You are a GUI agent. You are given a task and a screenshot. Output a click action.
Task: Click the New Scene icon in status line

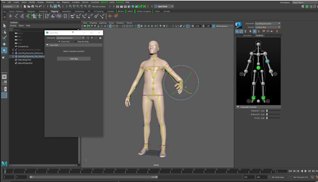point(25,7)
